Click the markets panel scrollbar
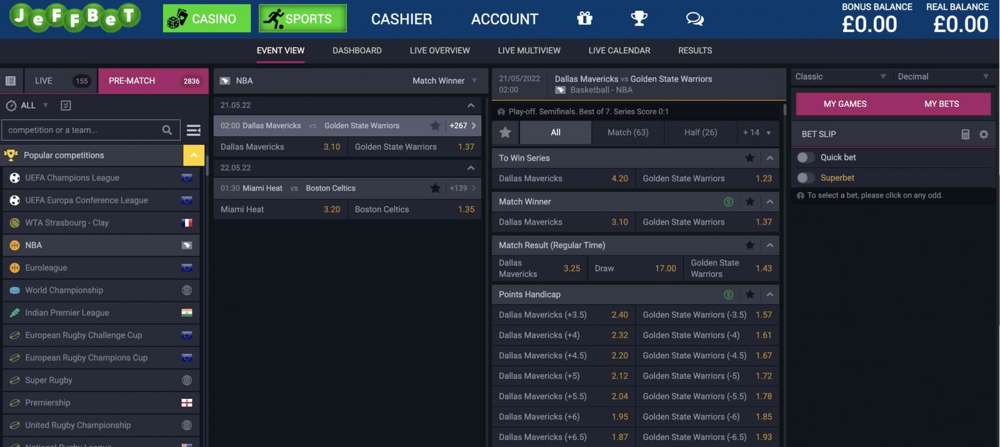 (785, 109)
